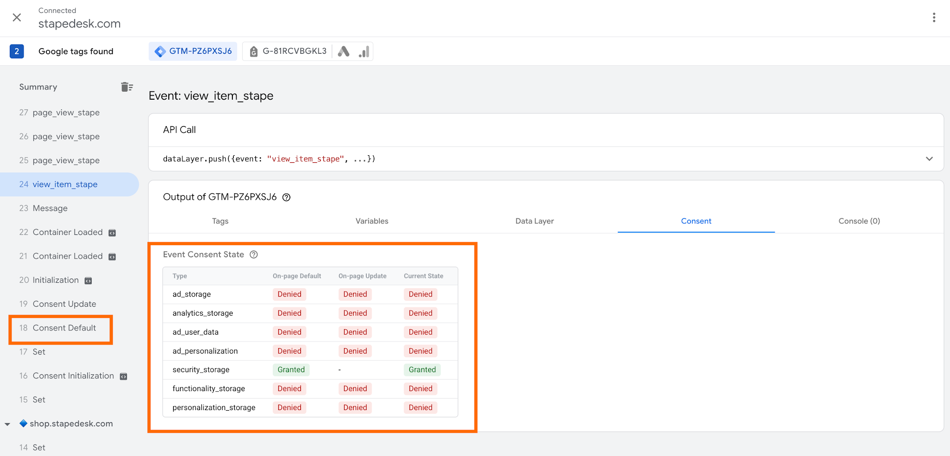Screen dimensions: 950x456
Task: Open the three-dot more options menu
Action: pyautogui.click(x=934, y=18)
